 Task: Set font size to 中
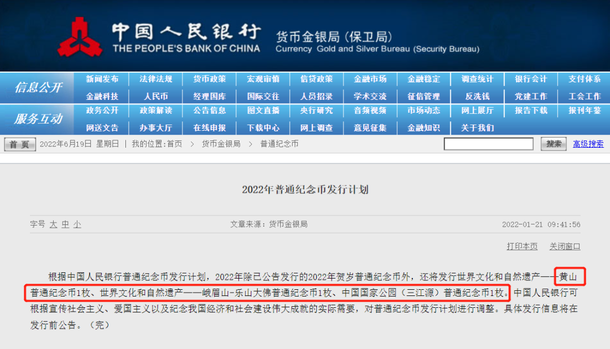coord(66,224)
